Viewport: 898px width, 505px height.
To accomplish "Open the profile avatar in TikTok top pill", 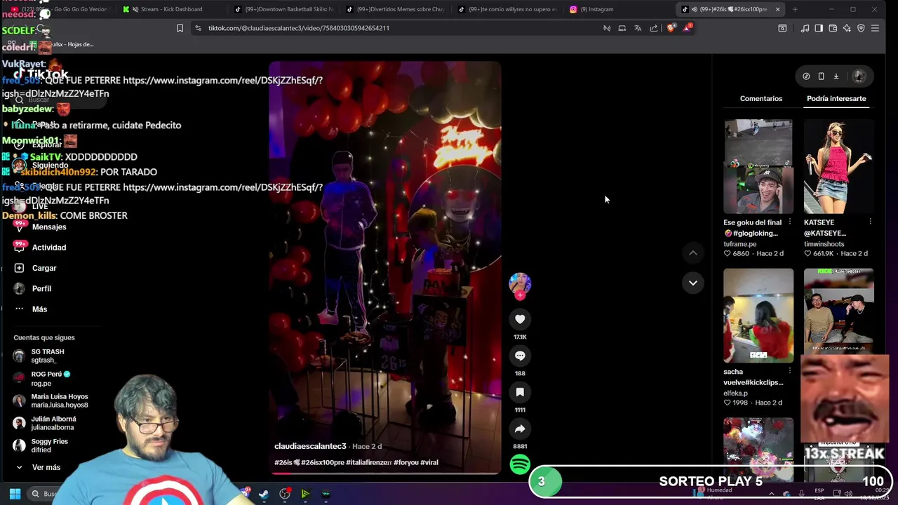I will pyautogui.click(x=859, y=76).
